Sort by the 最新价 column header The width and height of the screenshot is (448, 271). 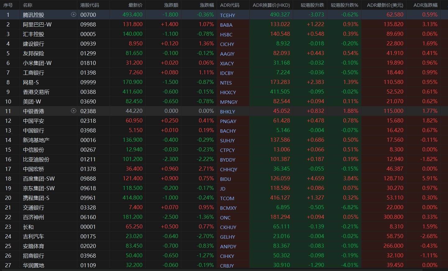(135, 5)
